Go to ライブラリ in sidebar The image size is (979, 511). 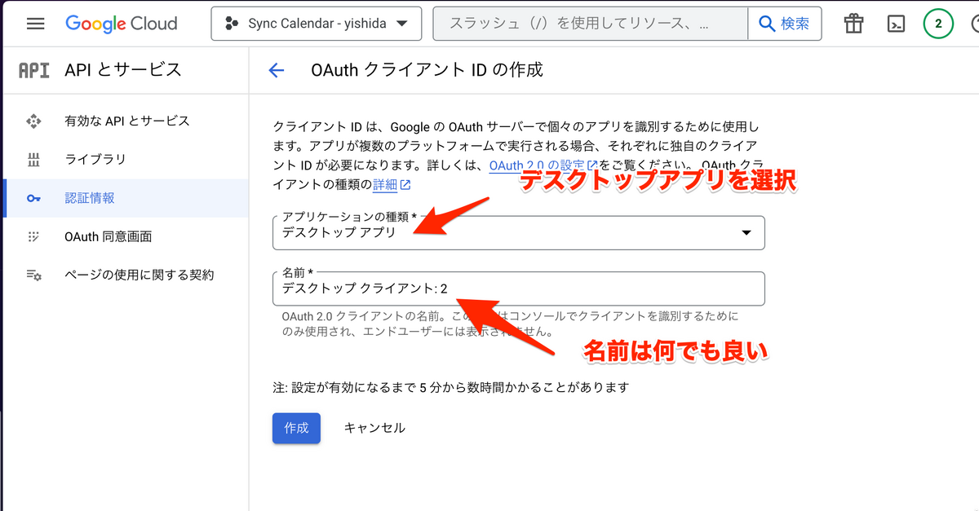(125, 159)
